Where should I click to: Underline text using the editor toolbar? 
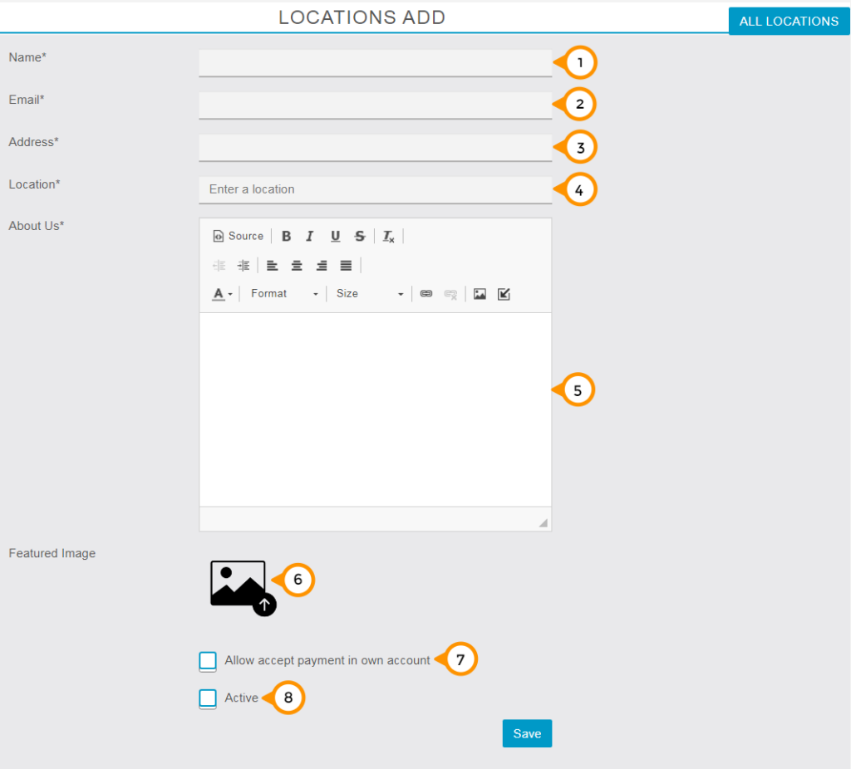click(x=335, y=236)
